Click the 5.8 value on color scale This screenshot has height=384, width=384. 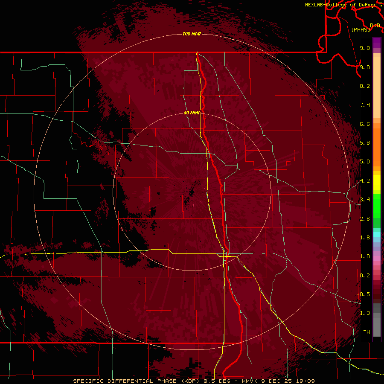point(365,143)
